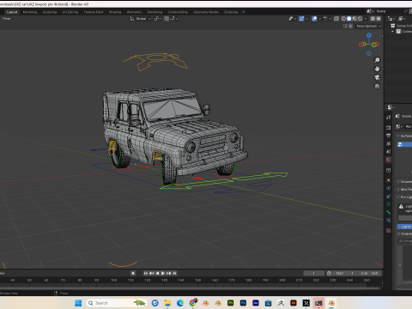412x309 pixels.
Task: Switch to the Shading workspace tab
Action: tap(115, 12)
